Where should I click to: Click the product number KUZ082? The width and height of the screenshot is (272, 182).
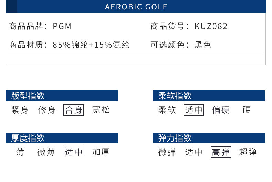coord(211,26)
